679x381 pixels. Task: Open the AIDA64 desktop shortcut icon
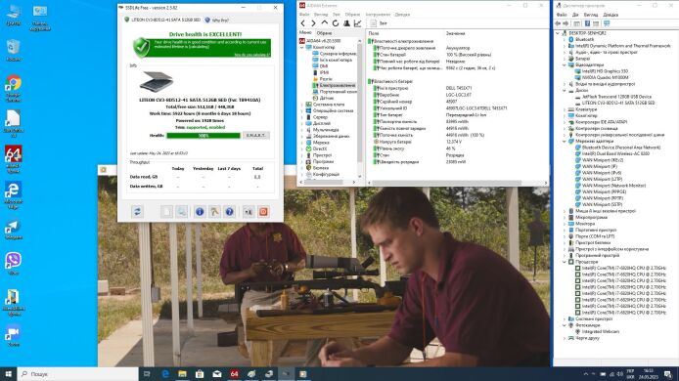[x=14, y=159]
